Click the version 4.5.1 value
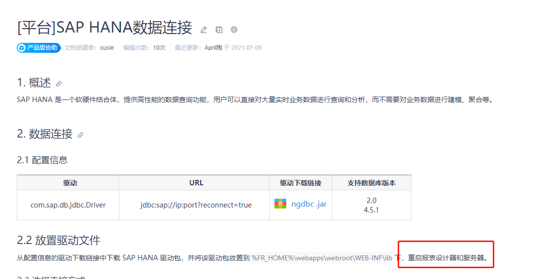 pos(371,210)
